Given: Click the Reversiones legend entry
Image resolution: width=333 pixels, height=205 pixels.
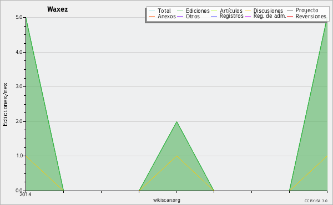Looking at the screenshot, I should [x=306, y=16].
